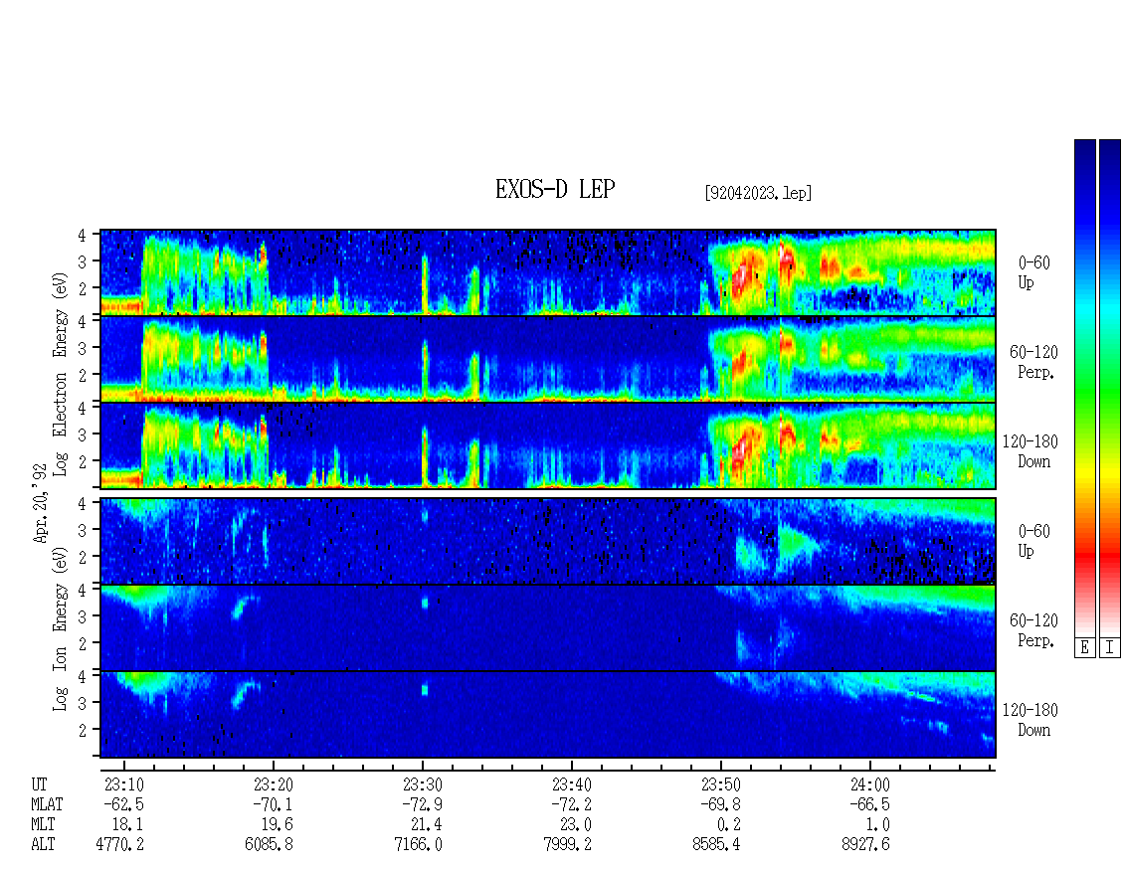
Task: Click the 23:20 UT tick label
Action: pyautogui.click(x=274, y=784)
